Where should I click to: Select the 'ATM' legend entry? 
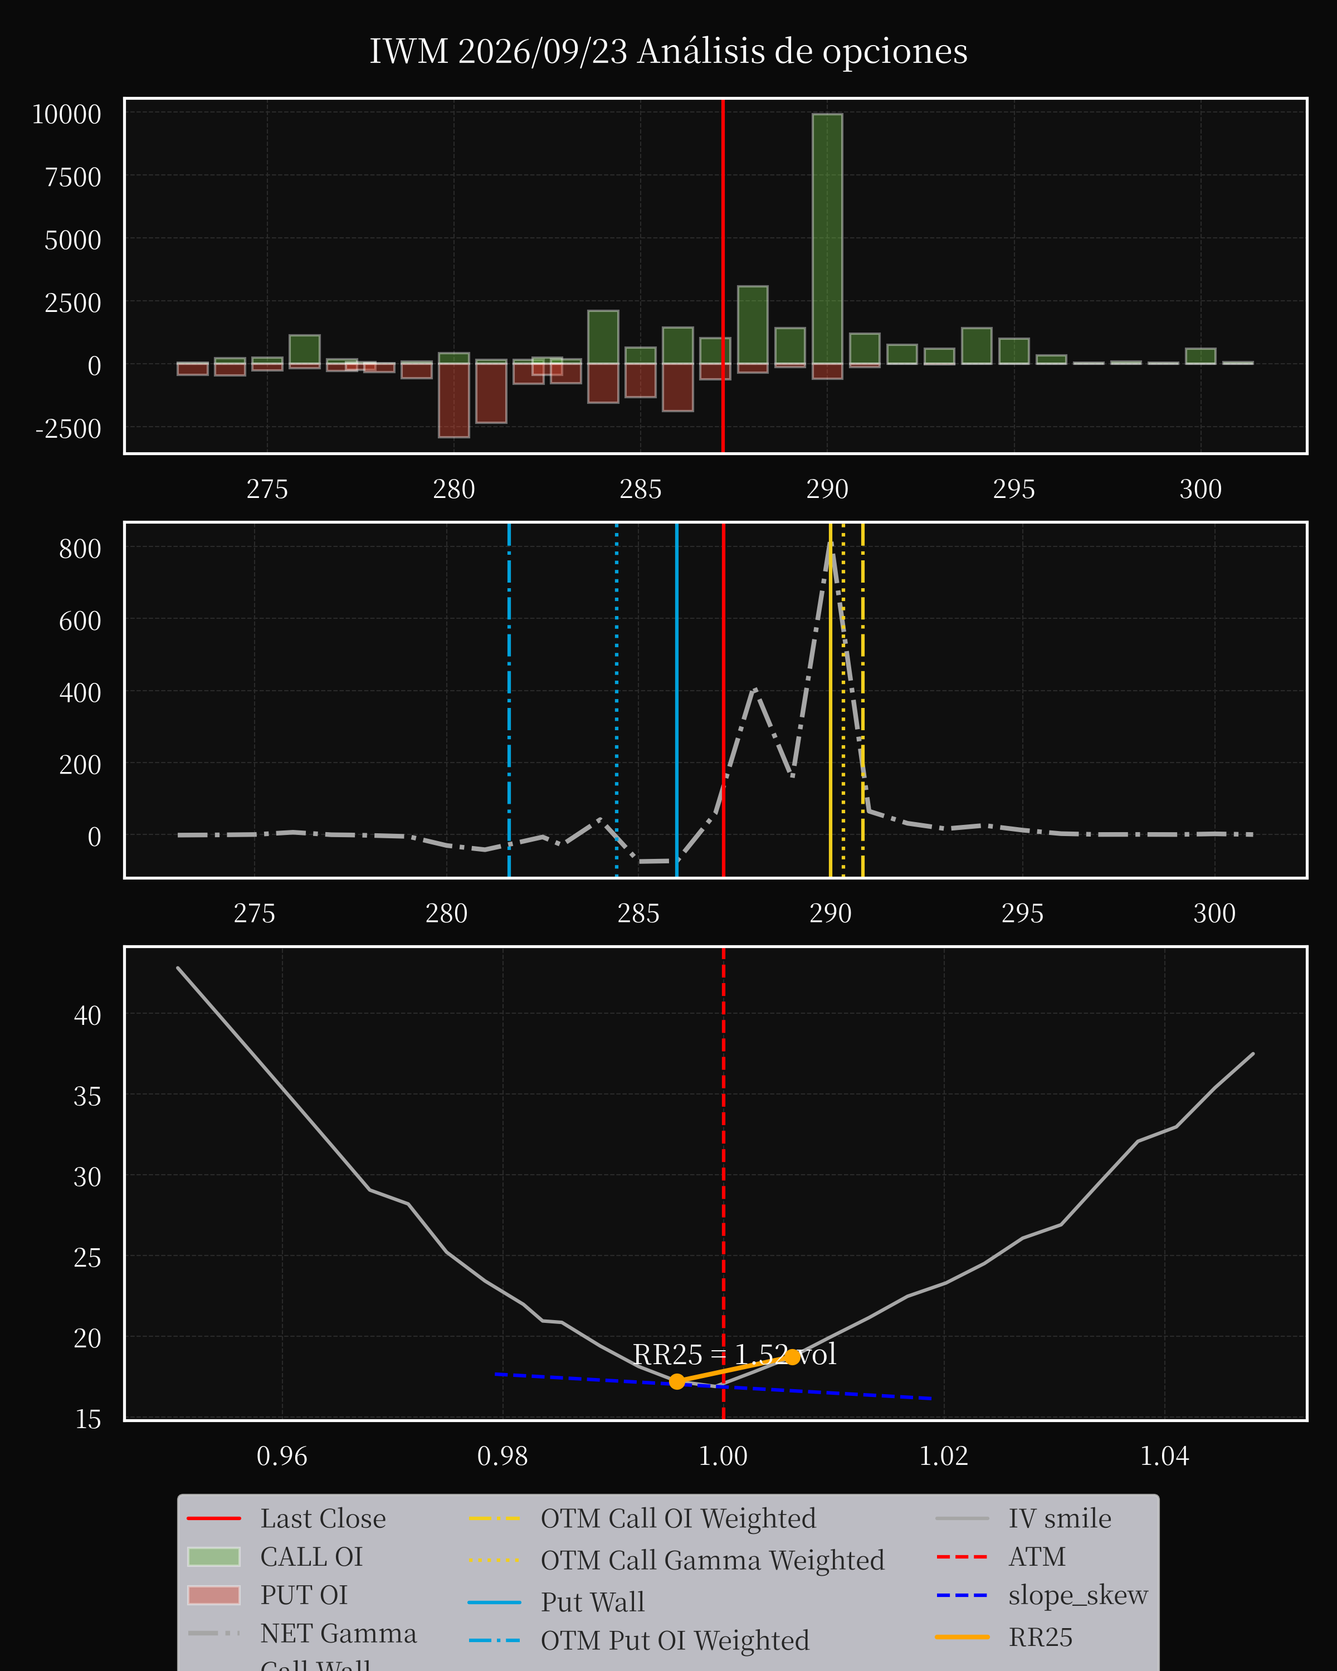click(x=1001, y=1556)
